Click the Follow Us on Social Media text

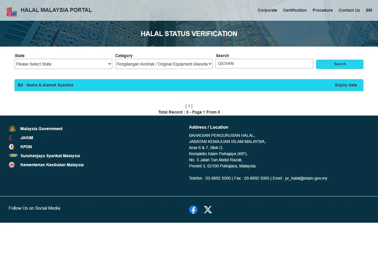[x=34, y=208]
